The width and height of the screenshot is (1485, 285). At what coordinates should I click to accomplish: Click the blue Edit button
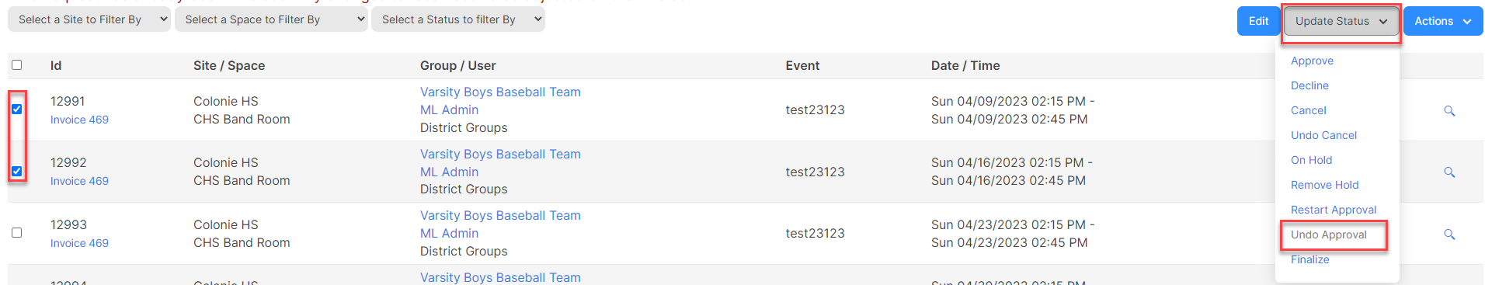tap(1258, 21)
